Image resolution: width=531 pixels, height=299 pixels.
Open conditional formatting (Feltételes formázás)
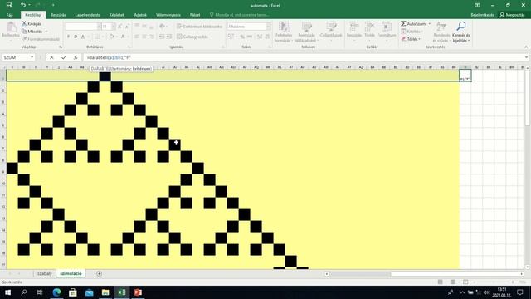(284, 32)
